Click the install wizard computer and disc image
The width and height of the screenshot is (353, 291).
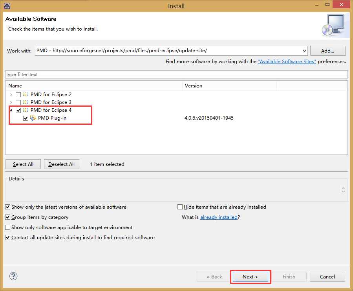coord(333,25)
